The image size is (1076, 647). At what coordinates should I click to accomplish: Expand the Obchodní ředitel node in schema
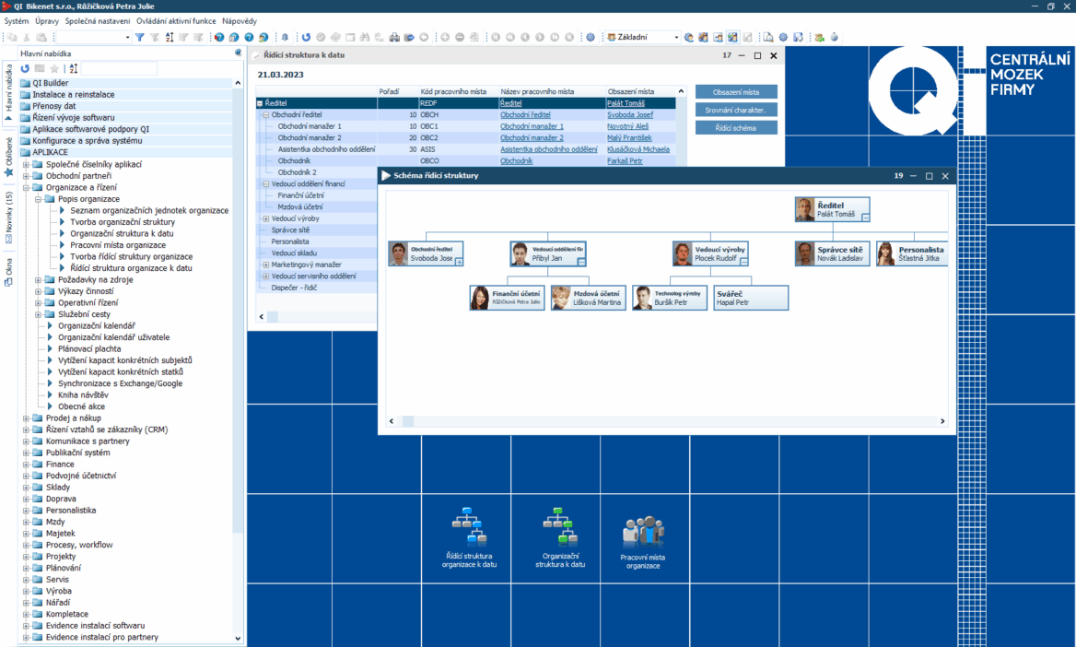tap(458, 262)
